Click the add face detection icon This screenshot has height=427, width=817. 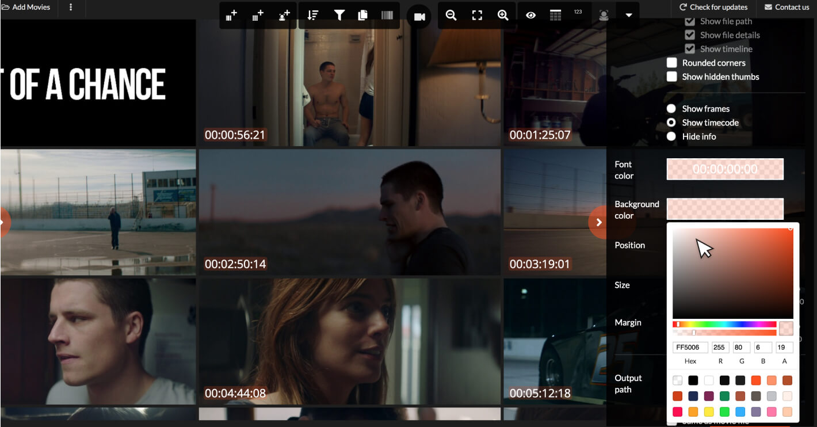284,16
